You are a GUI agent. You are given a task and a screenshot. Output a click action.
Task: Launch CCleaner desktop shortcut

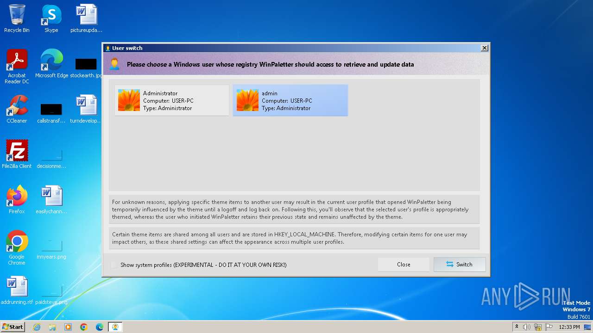[x=17, y=109]
